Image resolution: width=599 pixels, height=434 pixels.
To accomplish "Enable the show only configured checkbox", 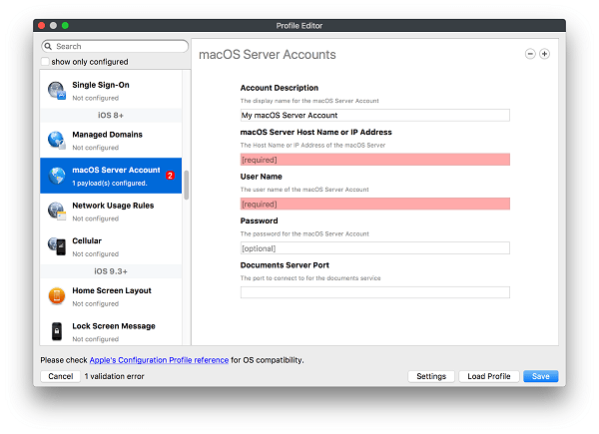I will pos(45,62).
